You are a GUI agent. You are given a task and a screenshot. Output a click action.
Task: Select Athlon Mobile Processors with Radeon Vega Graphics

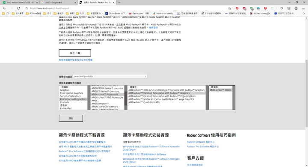[x=161, y=99]
